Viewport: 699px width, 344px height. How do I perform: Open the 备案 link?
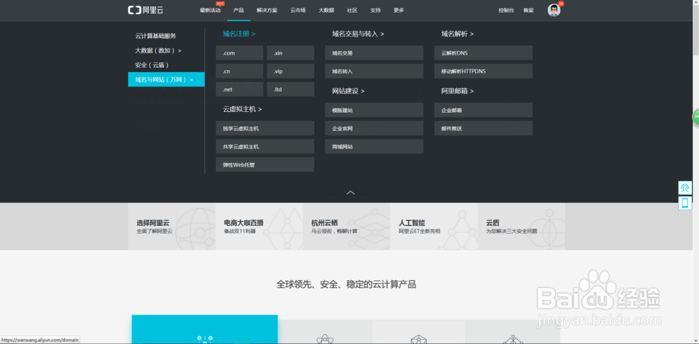[528, 10]
